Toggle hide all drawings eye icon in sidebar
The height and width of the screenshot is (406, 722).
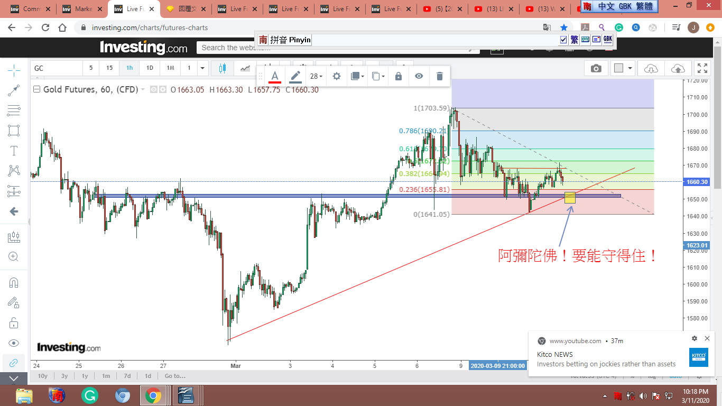(14, 343)
